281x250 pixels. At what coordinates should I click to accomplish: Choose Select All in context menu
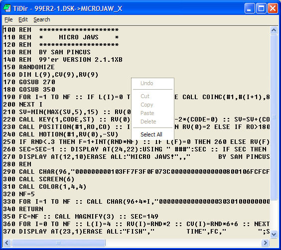point(151,134)
